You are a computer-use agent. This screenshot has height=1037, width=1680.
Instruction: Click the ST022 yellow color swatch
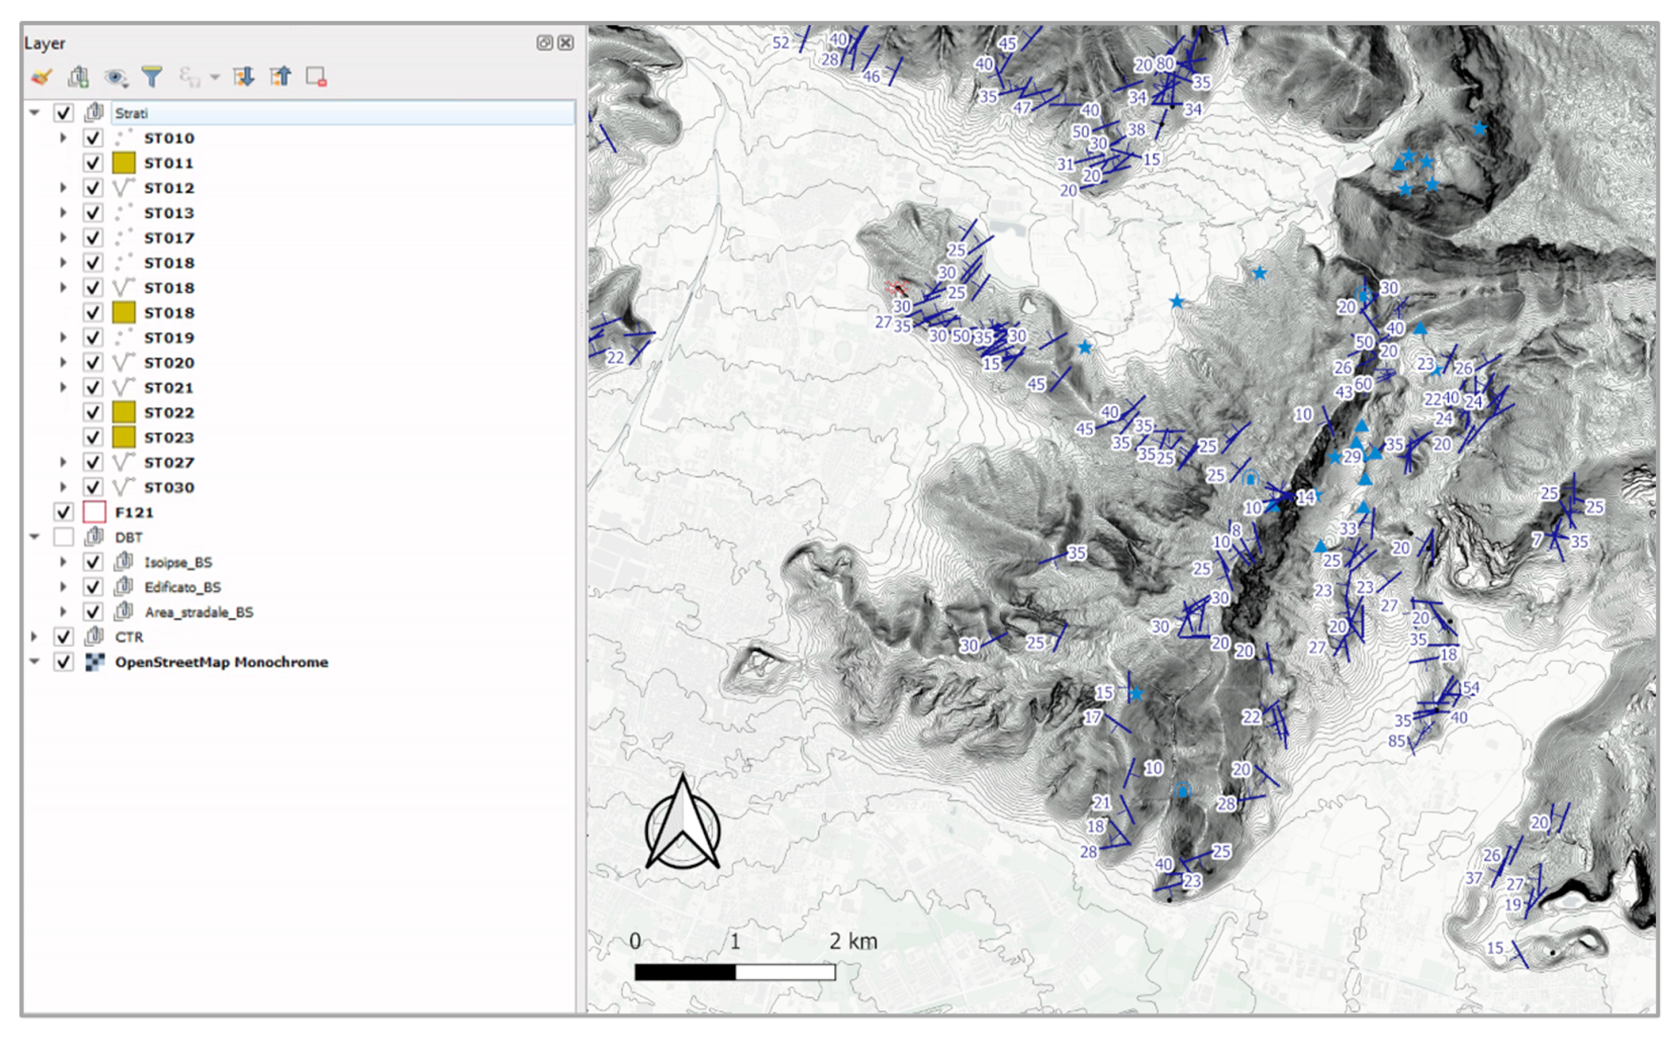[123, 413]
